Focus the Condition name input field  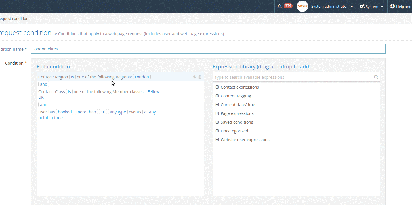(208, 49)
